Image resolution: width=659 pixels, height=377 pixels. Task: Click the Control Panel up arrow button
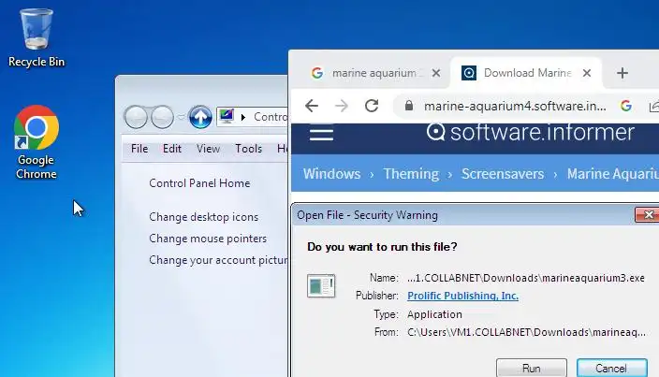pos(200,116)
